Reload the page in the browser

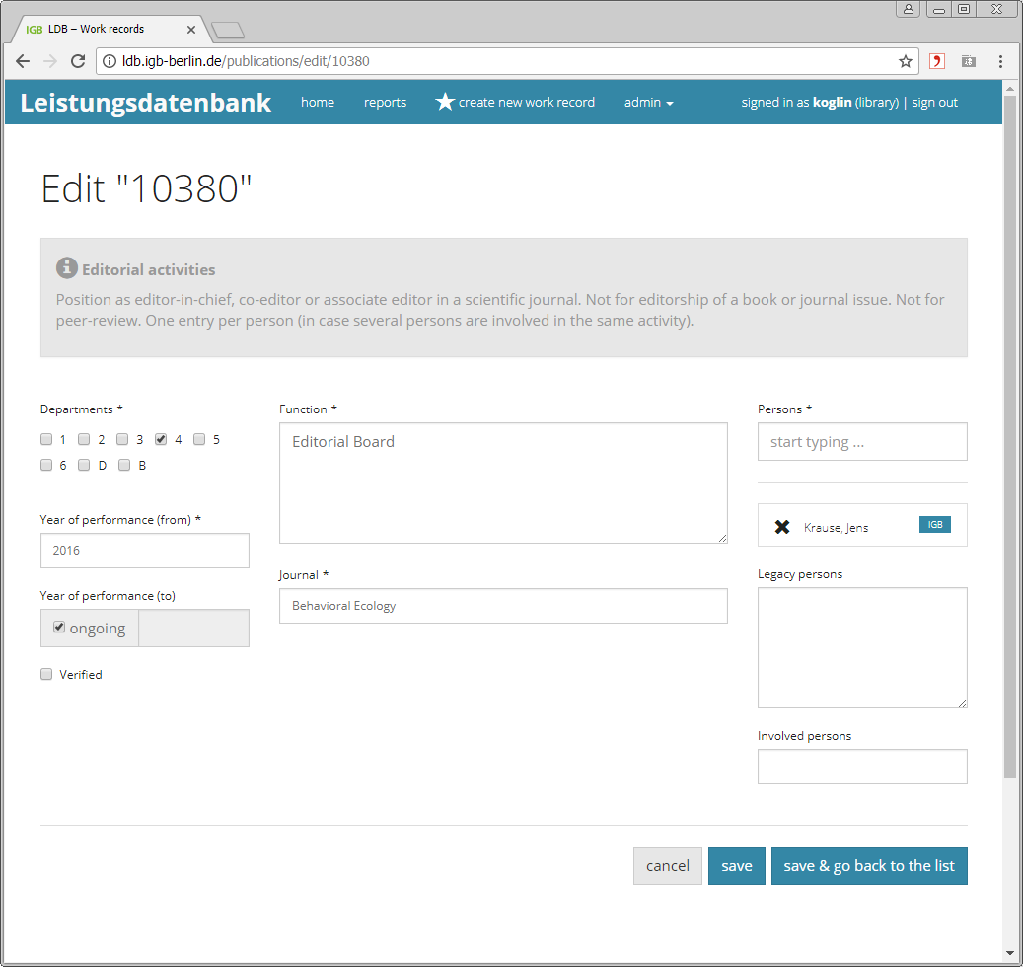point(78,61)
